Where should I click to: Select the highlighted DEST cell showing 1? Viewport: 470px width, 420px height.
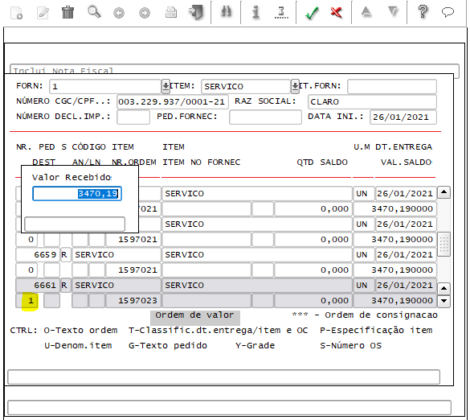click(31, 300)
